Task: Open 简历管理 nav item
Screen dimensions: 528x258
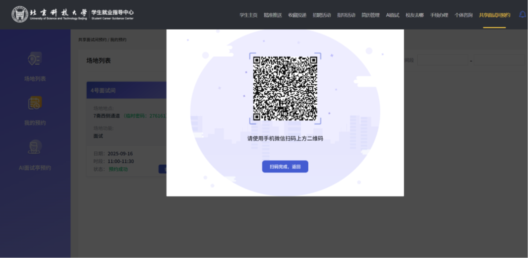Action: point(370,15)
